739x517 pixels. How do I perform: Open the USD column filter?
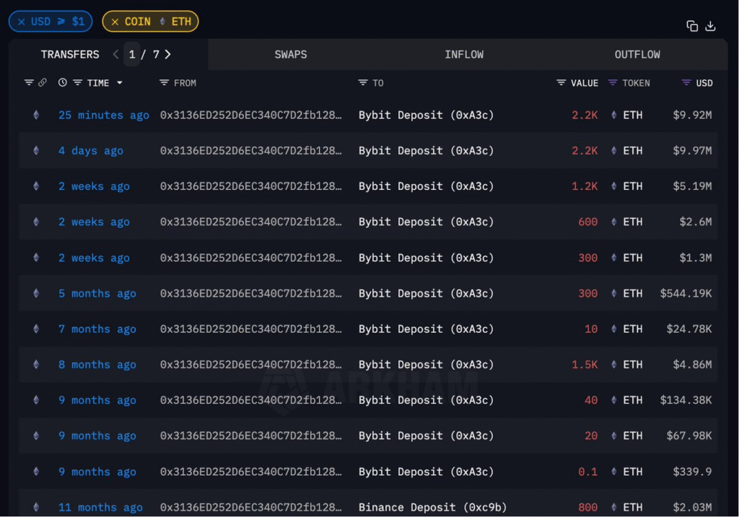686,83
